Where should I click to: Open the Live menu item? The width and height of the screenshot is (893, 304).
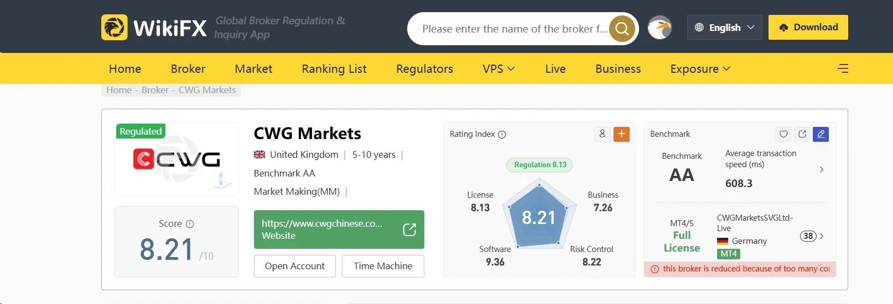click(x=555, y=68)
